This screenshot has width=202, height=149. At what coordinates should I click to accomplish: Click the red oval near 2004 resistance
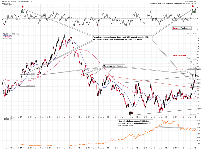click(92, 76)
